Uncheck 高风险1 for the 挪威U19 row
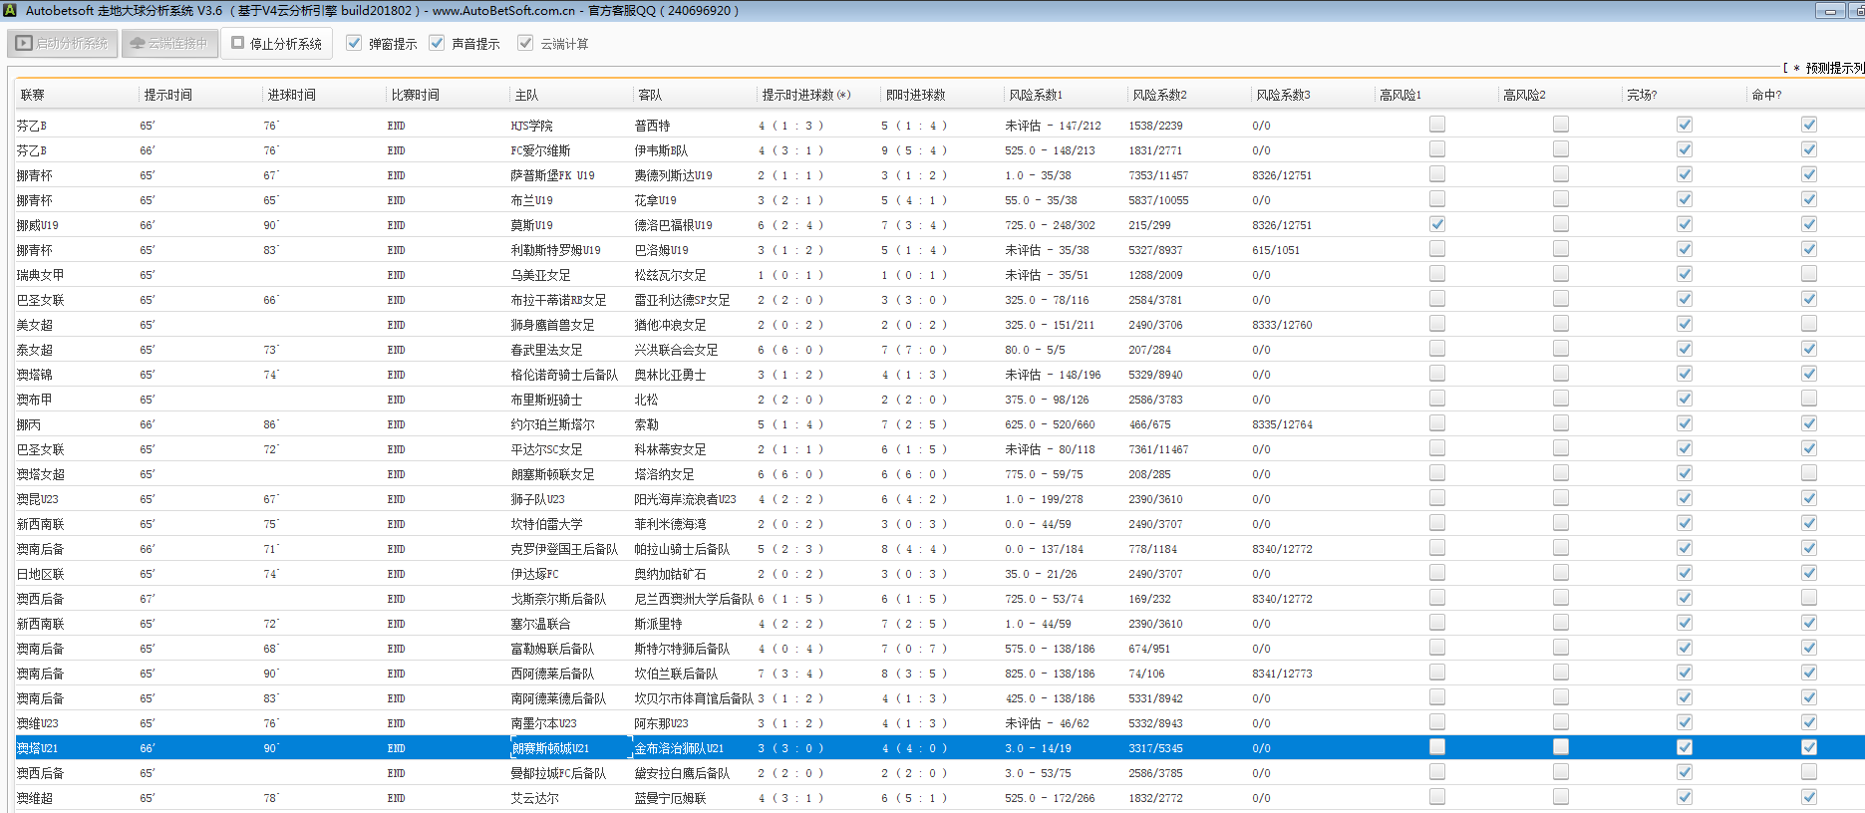Viewport: 1865px width, 813px height. pyautogui.click(x=1436, y=224)
